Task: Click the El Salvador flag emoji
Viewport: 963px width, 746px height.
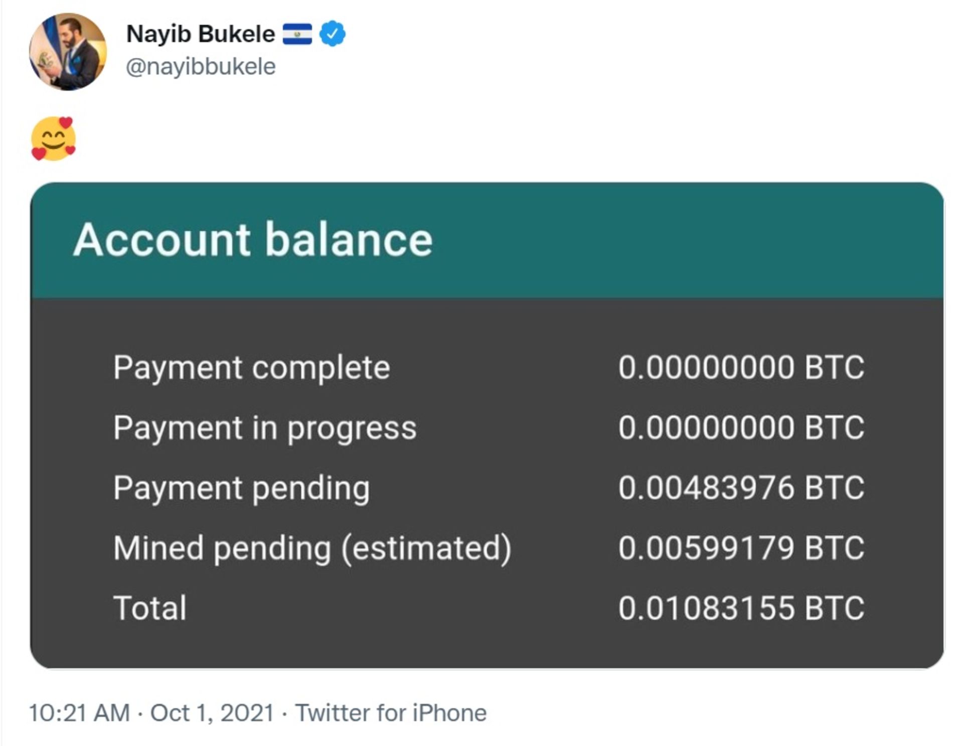Action: [x=297, y=34]
